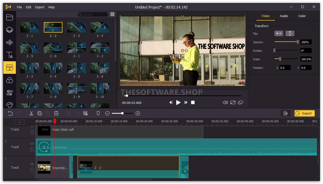The width and height of the screenshot is (323, 184).
Task: Click the yellow Export button
Action: pos(305,113)
